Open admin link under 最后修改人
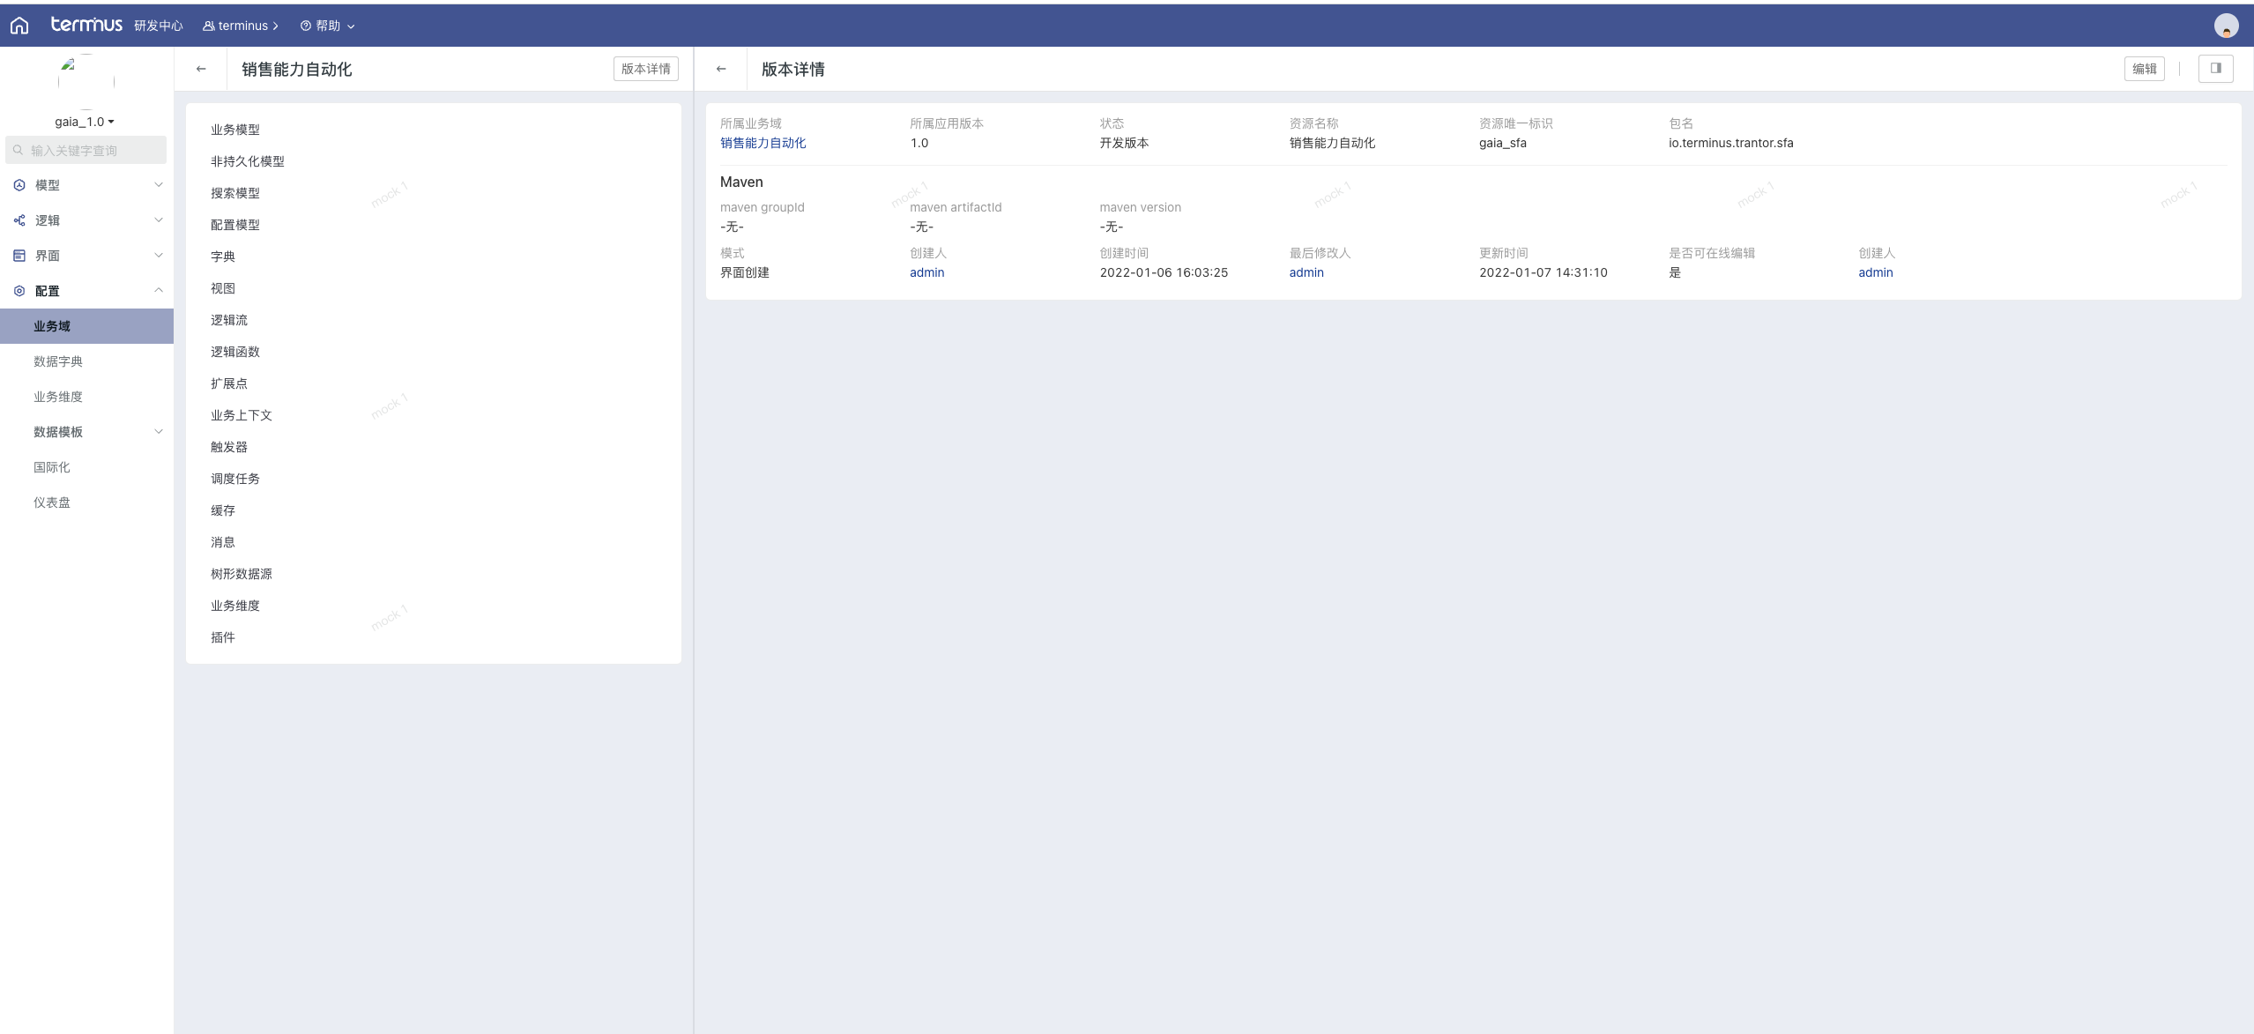 [1306, 272]
